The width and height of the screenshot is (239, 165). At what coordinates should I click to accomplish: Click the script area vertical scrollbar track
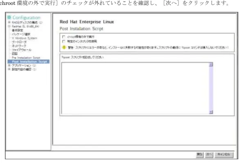211,88
